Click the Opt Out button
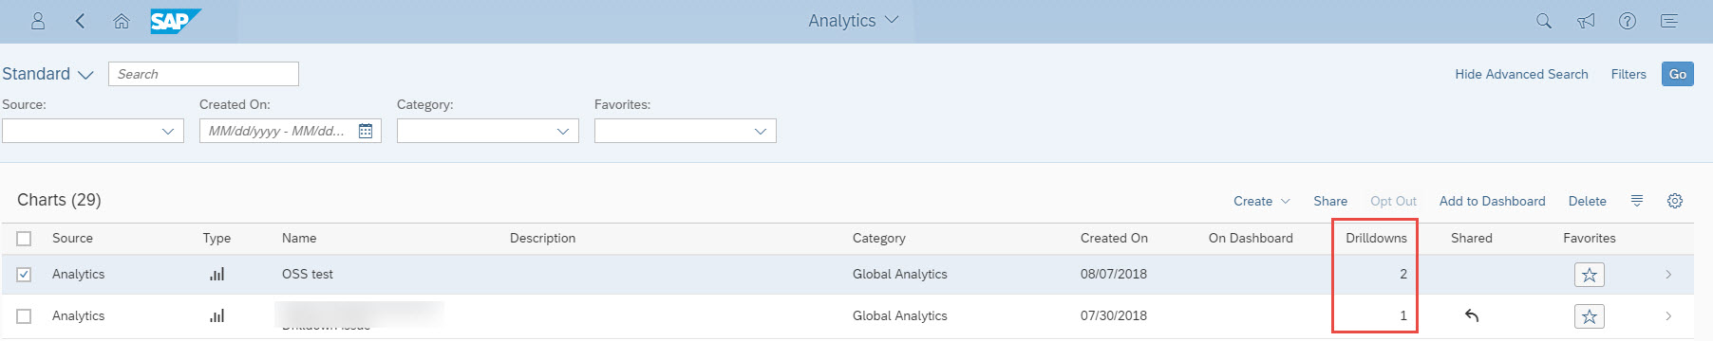This screenshot has width=1713, height=341. (1393, 201)
